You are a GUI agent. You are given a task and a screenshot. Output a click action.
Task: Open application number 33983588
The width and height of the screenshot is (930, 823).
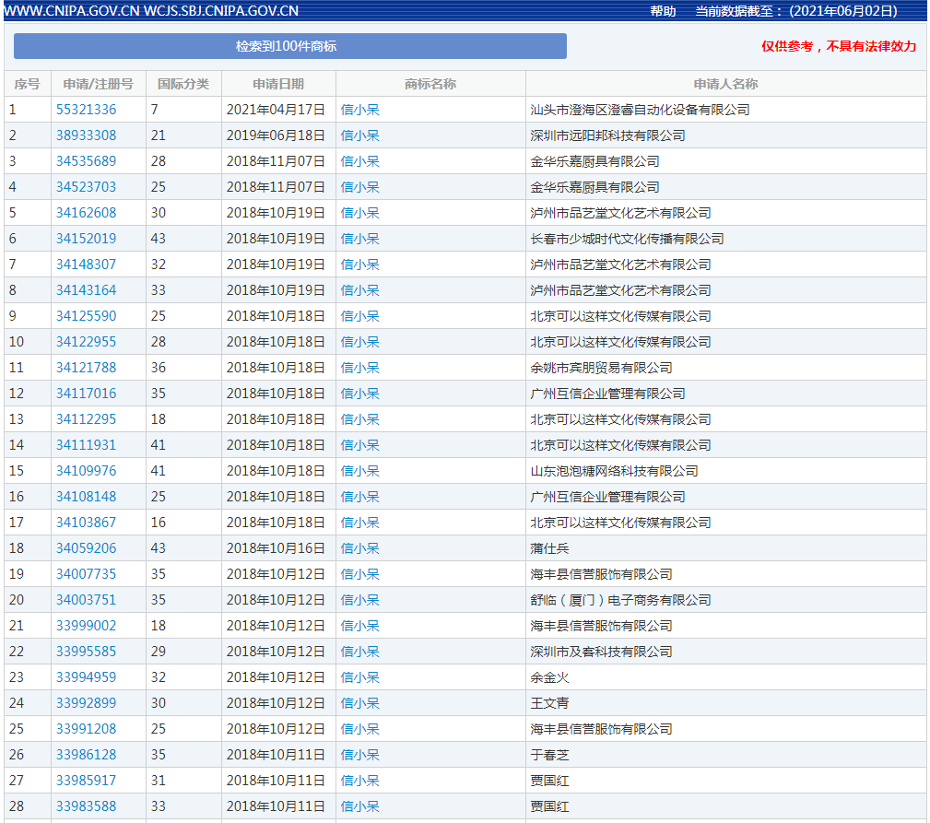pos(86,805)
